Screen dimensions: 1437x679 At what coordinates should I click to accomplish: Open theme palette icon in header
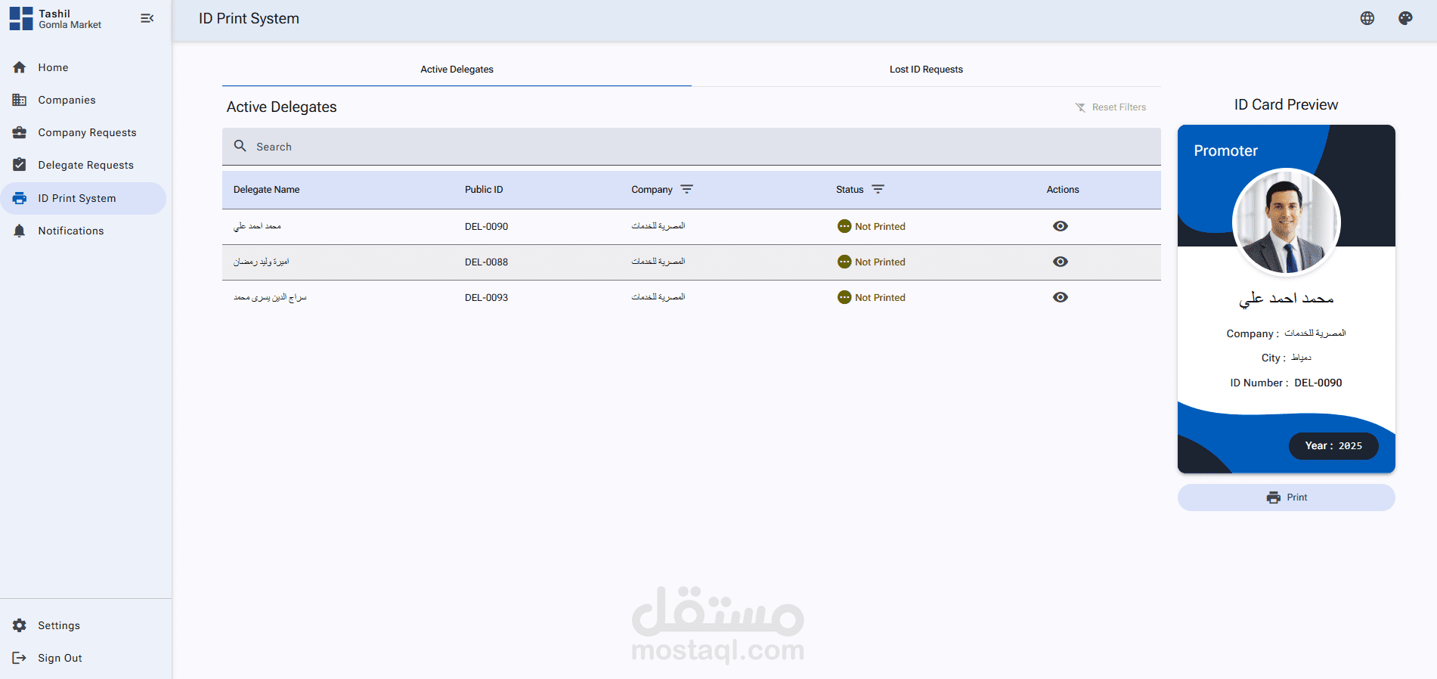pos(1405,18)
